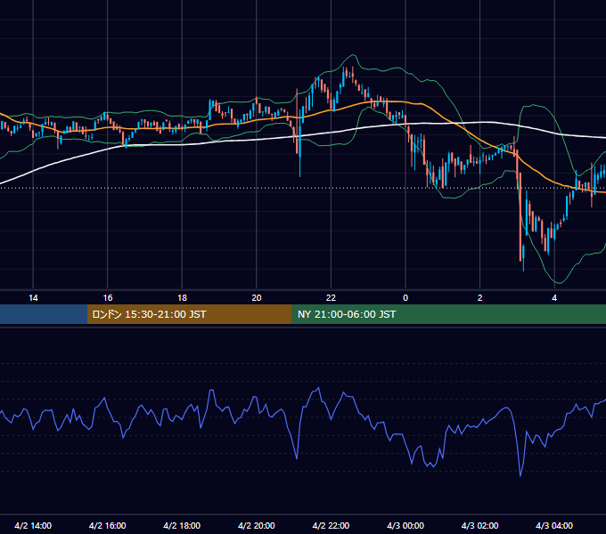Click the 4/3 00:00 time label
Viewport: 606px width, 534px height.
click(x=405, y=525)
